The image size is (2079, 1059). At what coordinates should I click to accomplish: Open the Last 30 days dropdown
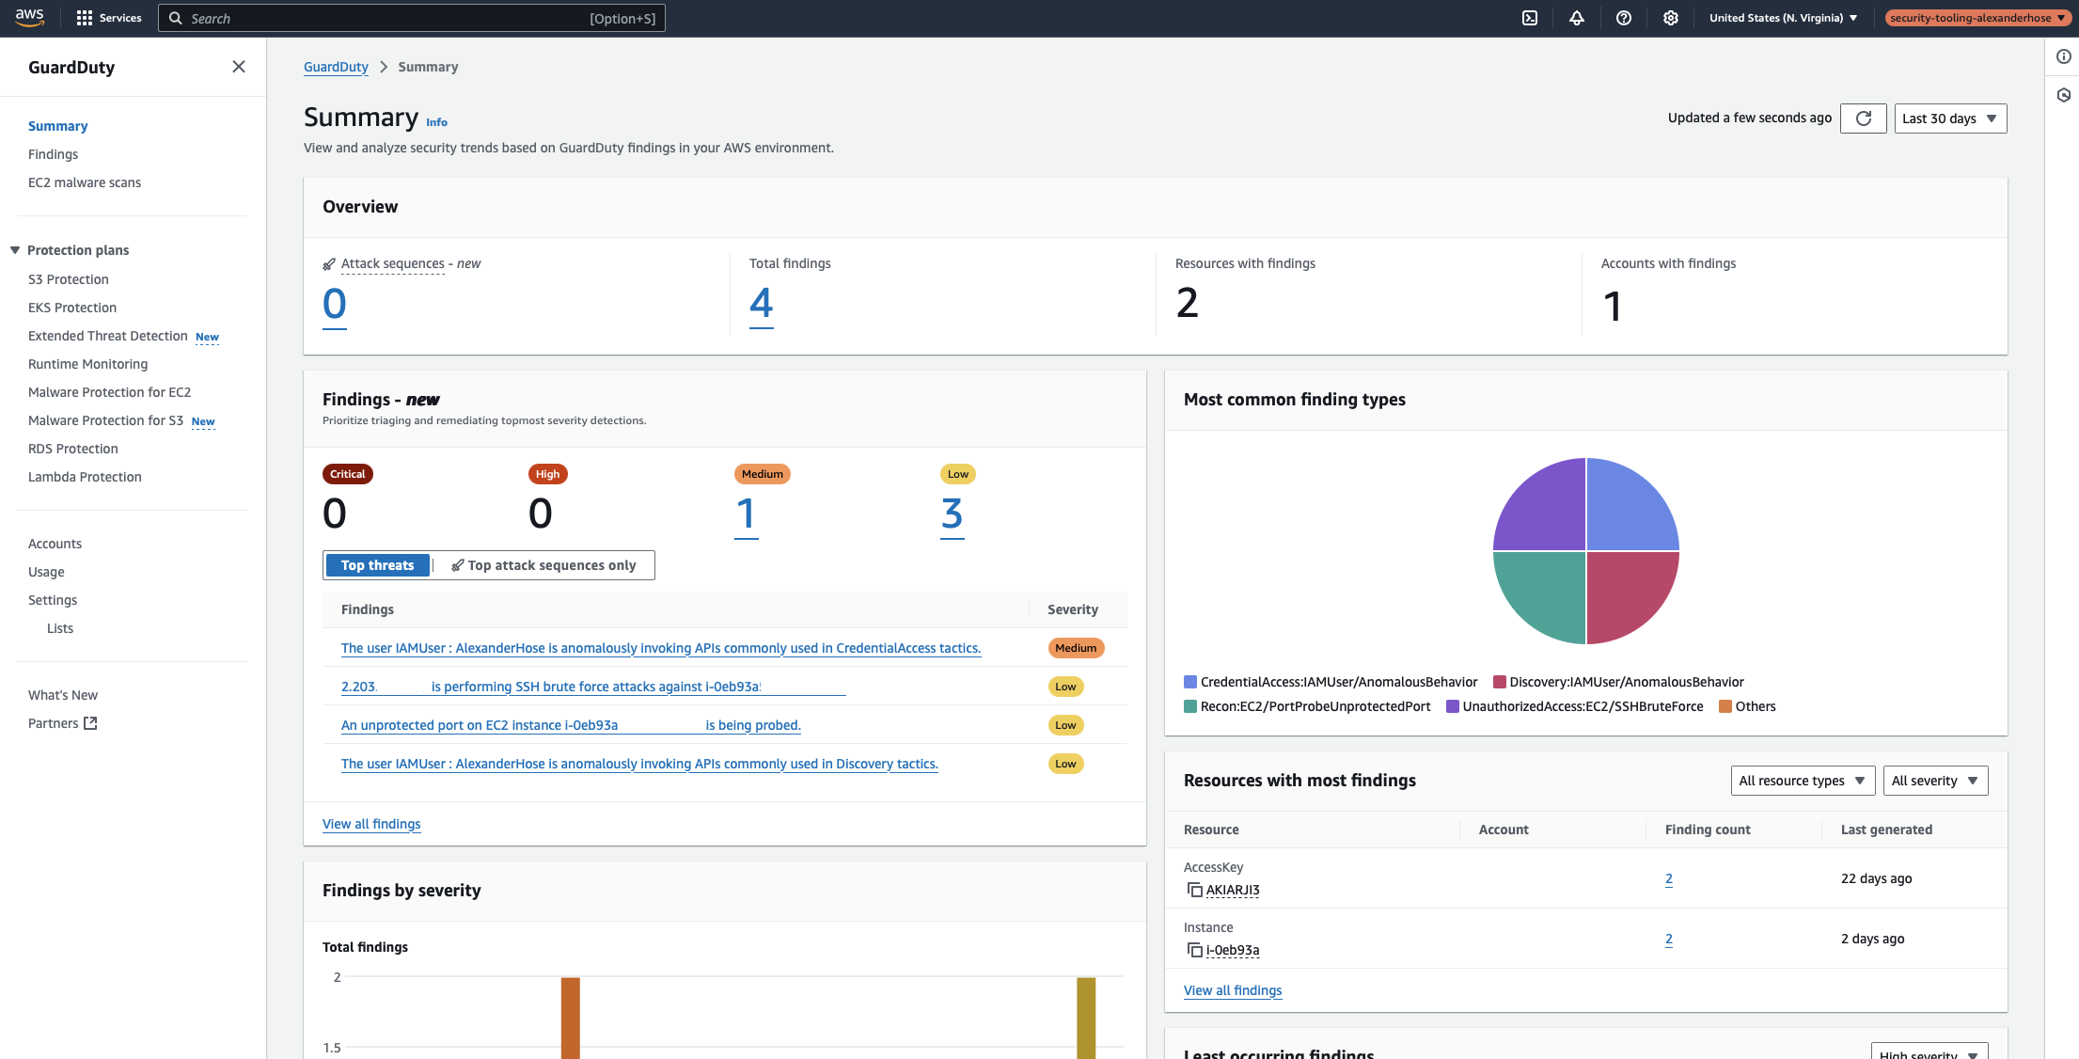pyautogui.click(x=1950, y=119)
